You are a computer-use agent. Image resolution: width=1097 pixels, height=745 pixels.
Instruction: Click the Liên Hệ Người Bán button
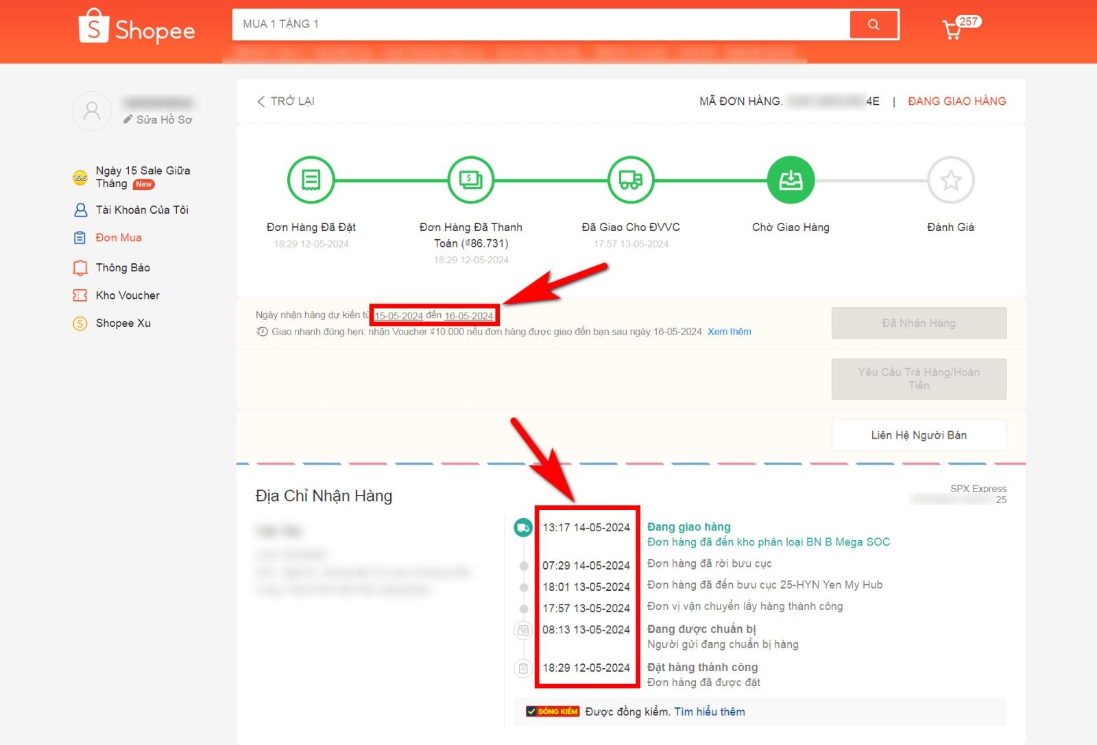[919, 435]
